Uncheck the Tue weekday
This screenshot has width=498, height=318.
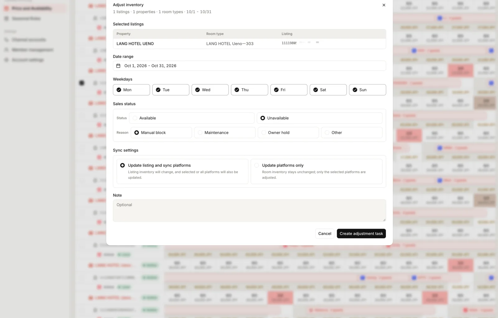pos(171,90)
